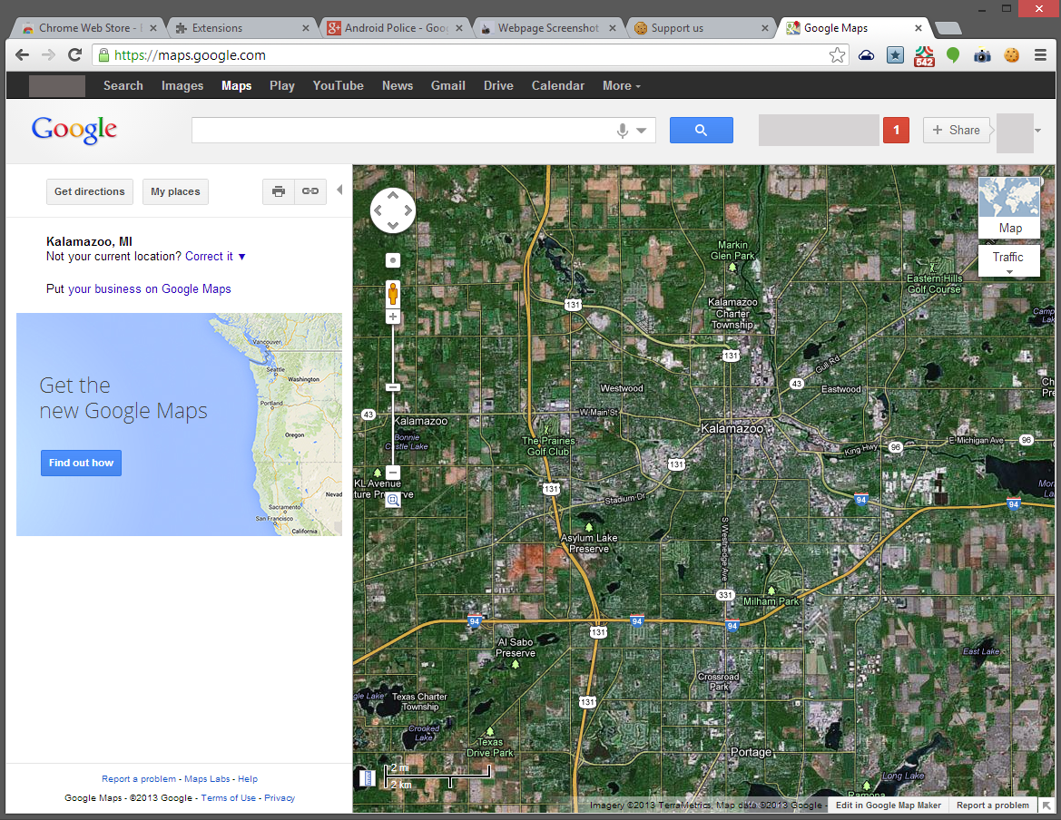
Task: Open the magnifier overview tool on the map
Action: coord(392,500)
